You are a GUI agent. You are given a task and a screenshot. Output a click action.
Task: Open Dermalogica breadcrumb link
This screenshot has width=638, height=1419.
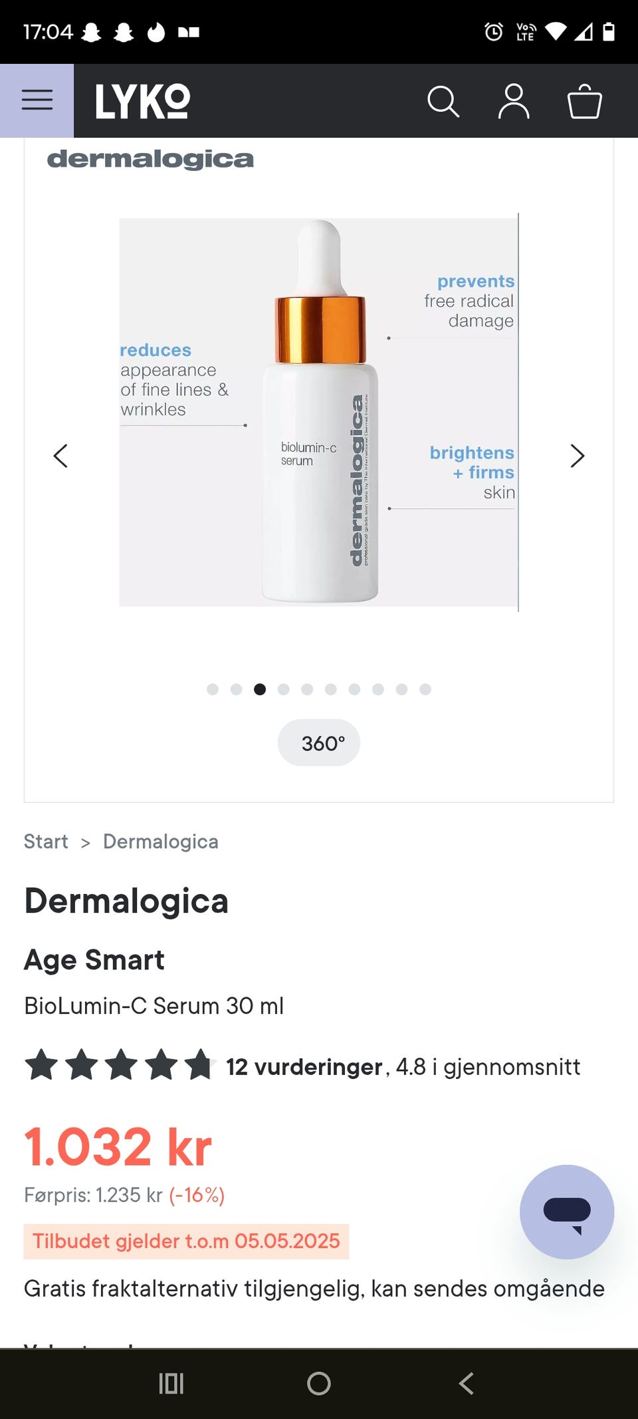pos(161,842)
